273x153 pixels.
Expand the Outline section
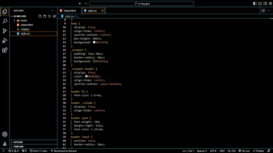tap(18, 142)
